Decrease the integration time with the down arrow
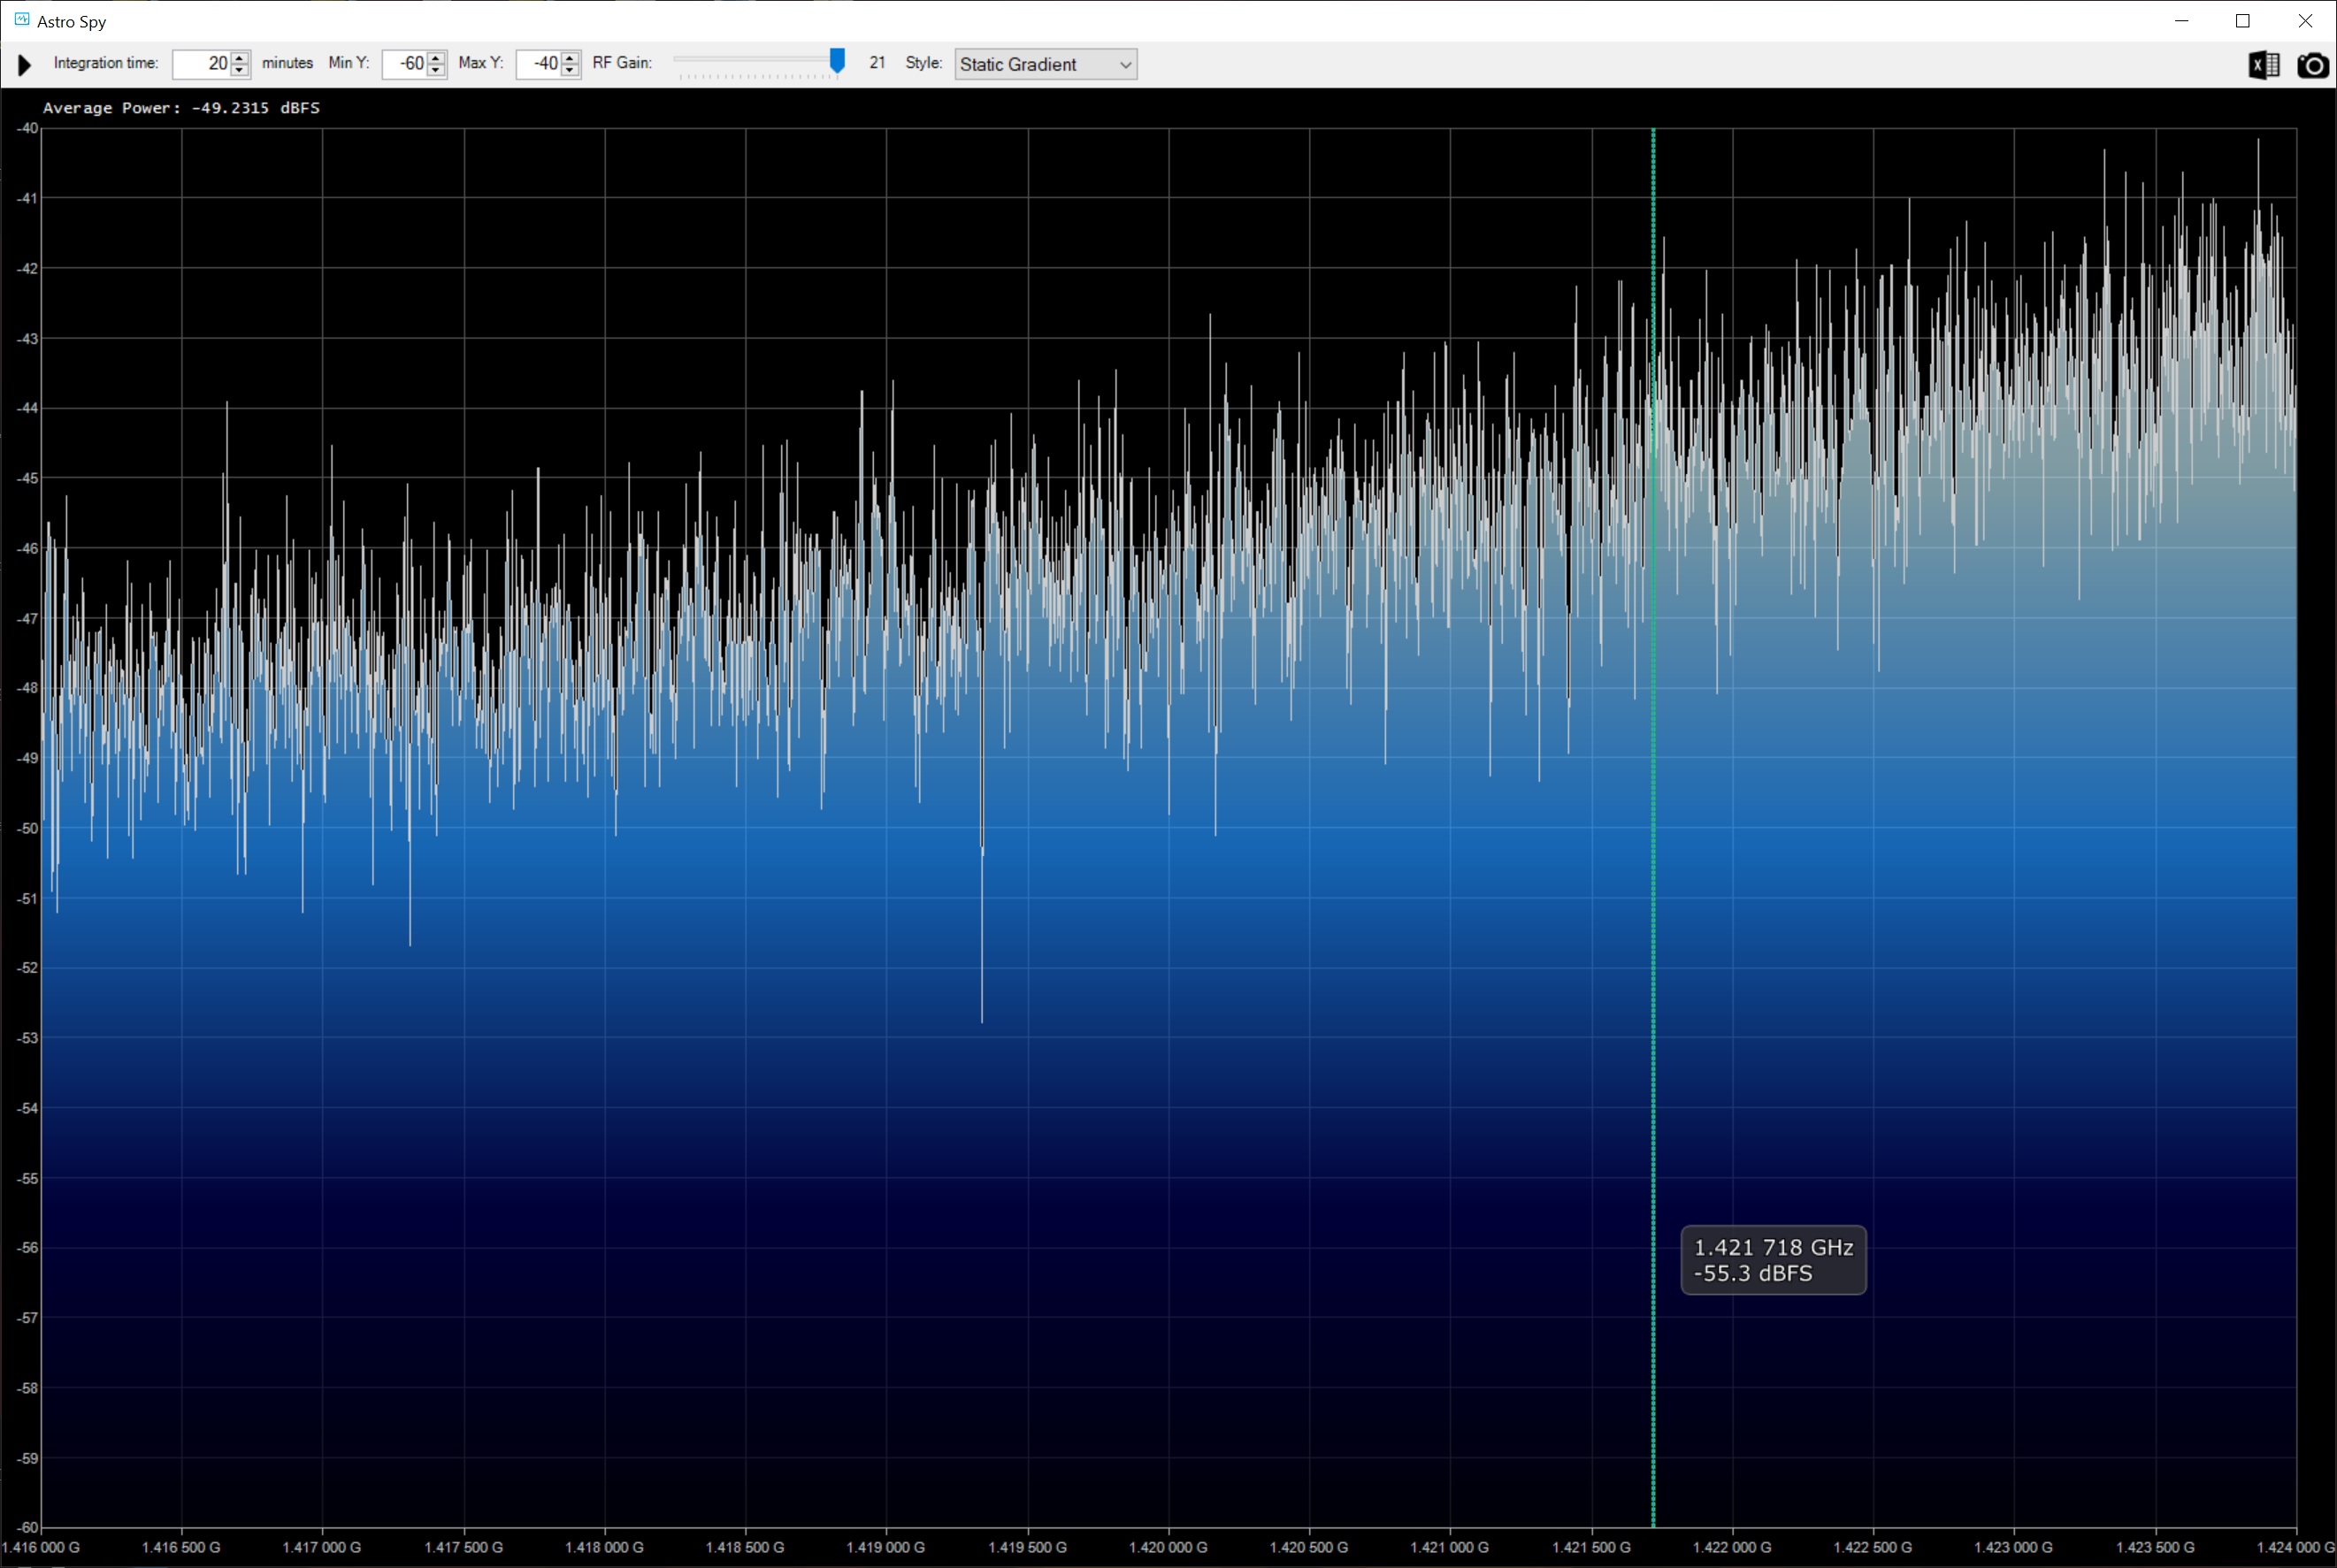2337x1568 pixels. (240, 70)
